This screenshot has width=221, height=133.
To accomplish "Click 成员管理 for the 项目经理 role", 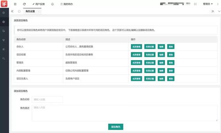I will tap(136, 55).
